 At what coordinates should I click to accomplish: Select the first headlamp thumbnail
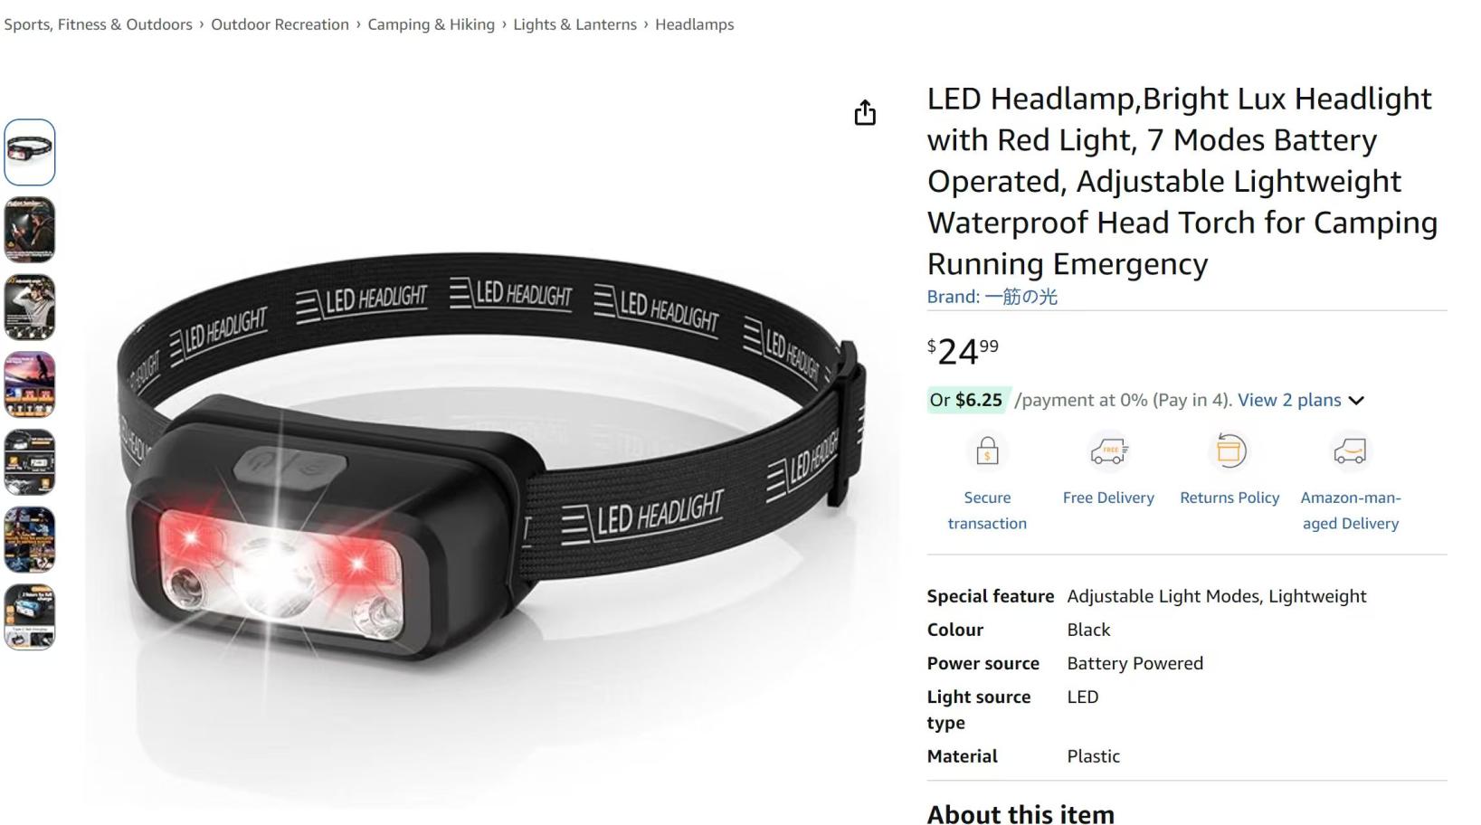[x=30, y=152]
